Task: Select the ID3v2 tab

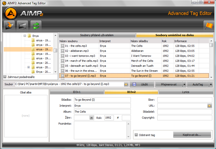Action: pyautogui.click(x=131, y=92)
